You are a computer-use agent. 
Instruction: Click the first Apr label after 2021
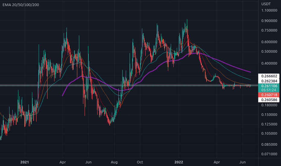62,162
